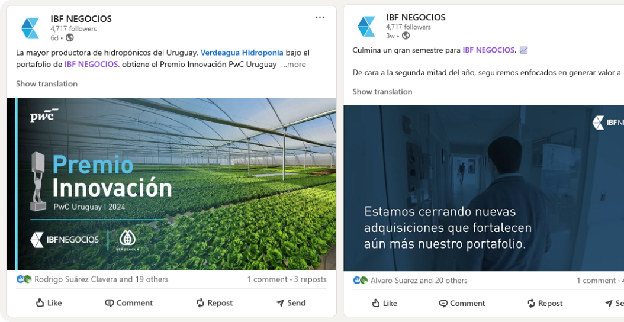Send the Premio Innovación post
Screen dimensions: 624x322
[291, 303]
